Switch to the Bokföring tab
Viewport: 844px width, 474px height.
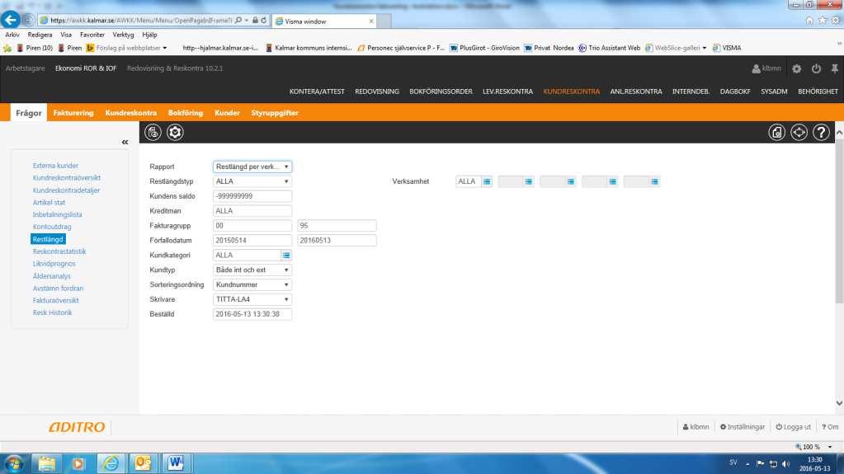(x=185, y=113)
